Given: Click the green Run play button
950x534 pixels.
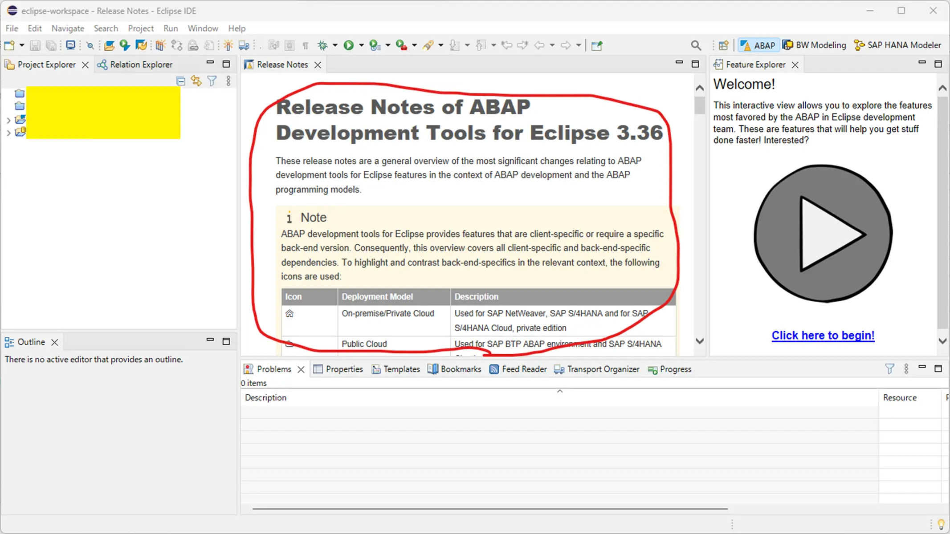Looking at the screenshot, I should click(x=349, y=45).
